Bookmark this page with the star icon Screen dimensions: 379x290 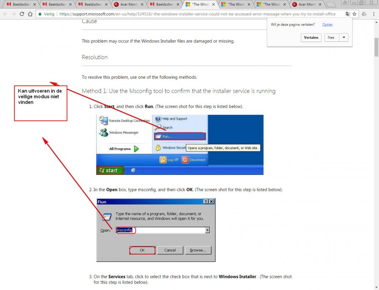click(354, 14)
